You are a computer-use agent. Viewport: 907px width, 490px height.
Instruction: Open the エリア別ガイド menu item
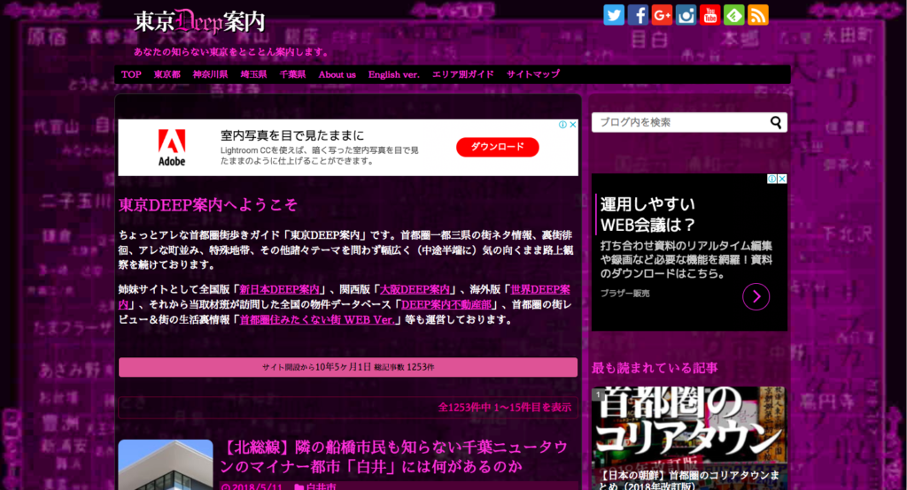[x=463, y=74]
